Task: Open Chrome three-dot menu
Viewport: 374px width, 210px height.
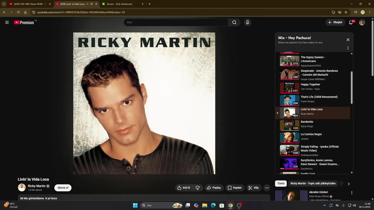Action: tap(370, 12)
